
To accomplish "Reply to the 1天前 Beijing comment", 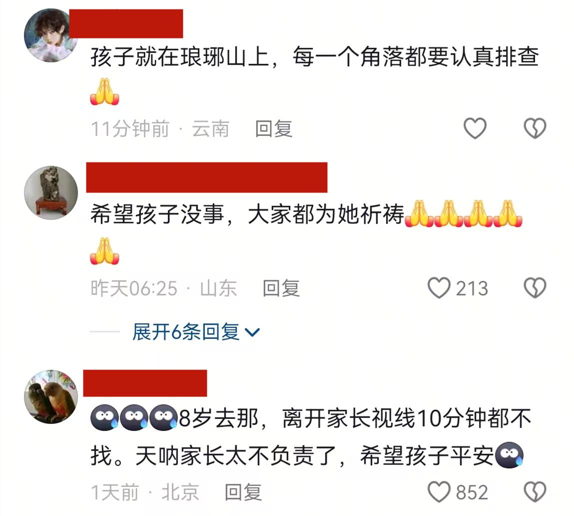I will click(x=243, y=492).
